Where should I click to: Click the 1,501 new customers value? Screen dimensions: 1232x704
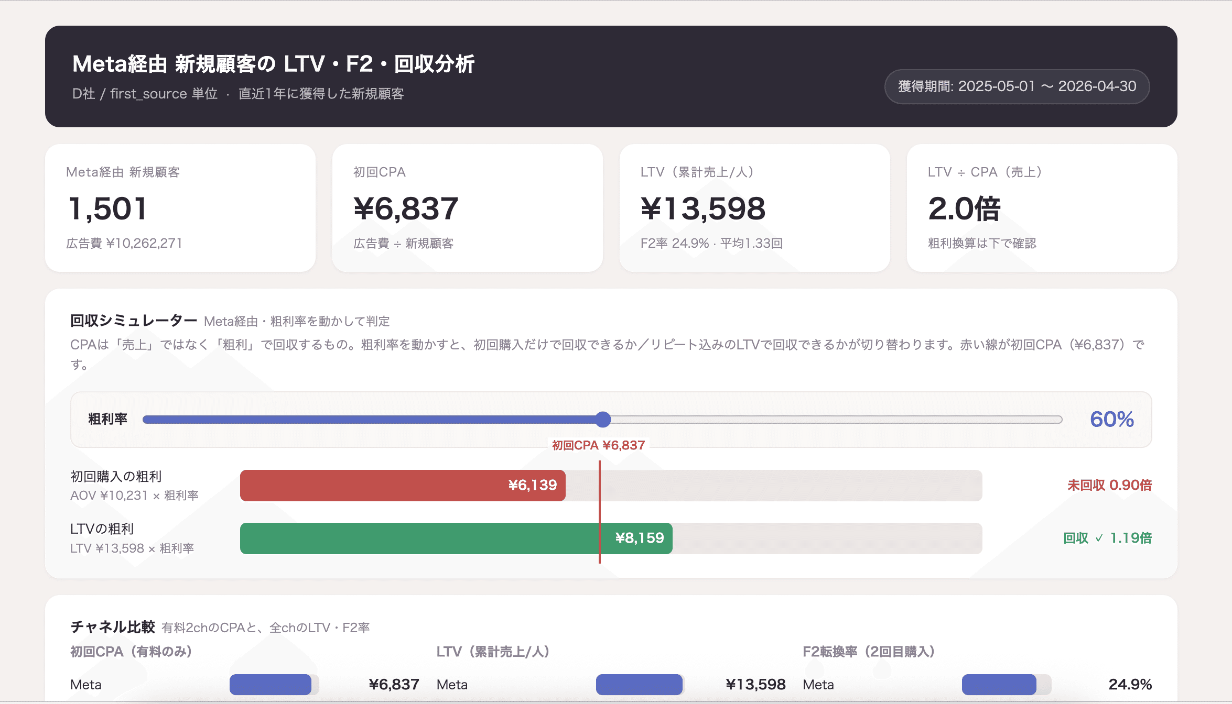coord(107,208)
